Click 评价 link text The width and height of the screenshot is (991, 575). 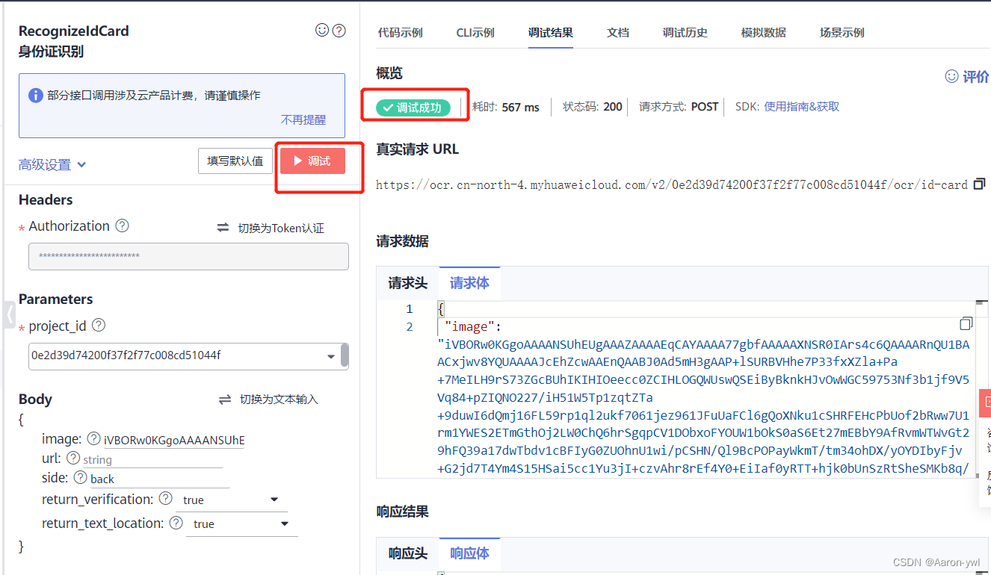coord(975,76)
